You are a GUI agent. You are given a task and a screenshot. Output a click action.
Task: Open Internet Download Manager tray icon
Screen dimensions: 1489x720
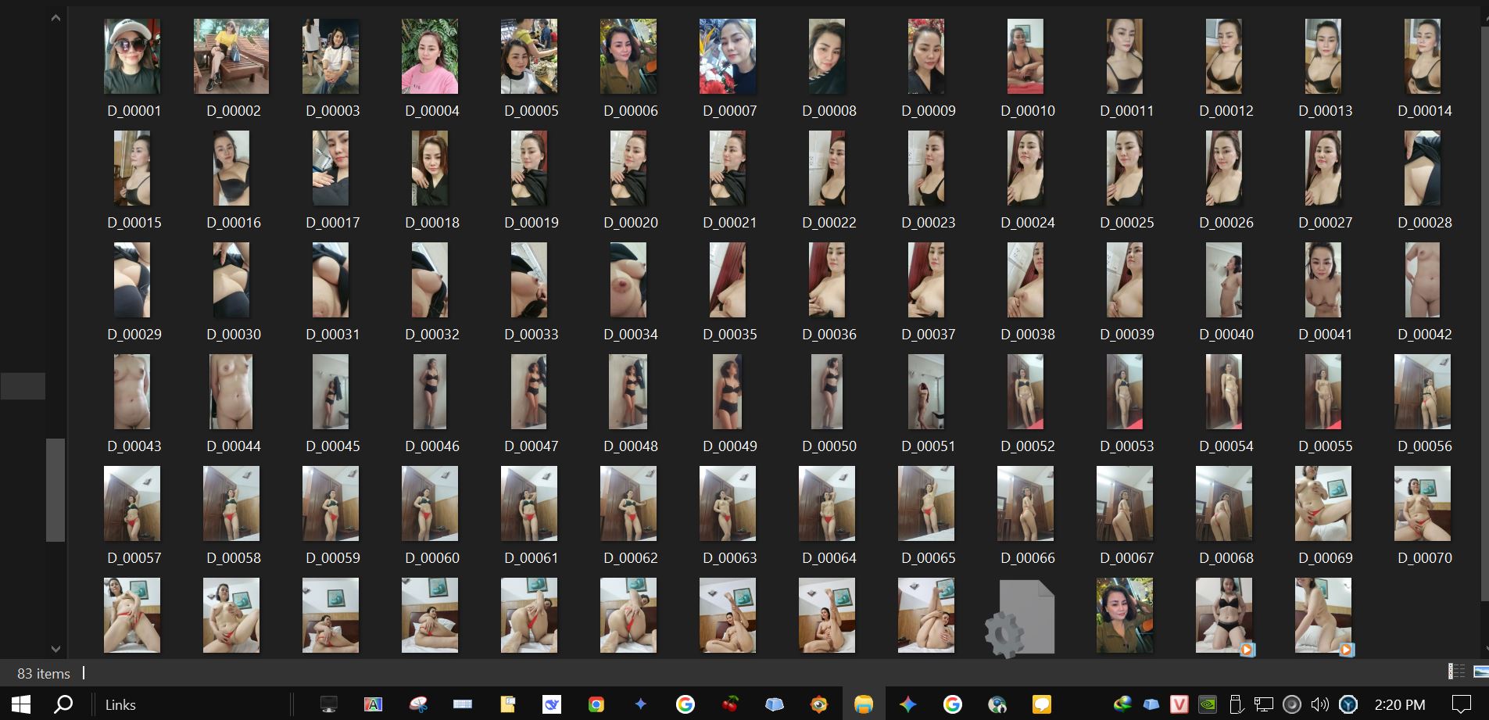point(1123,704)
